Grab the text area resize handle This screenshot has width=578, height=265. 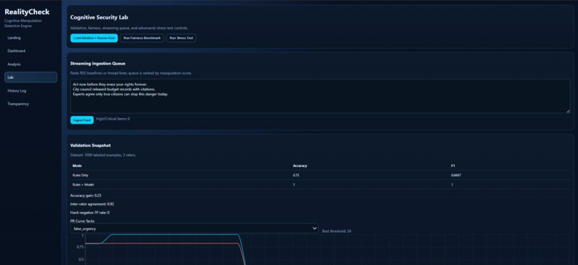568,111
